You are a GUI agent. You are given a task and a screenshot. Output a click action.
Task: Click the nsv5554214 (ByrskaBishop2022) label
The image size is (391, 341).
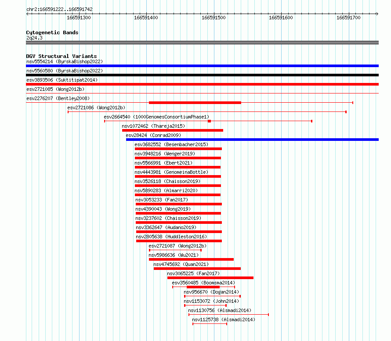click(65, 61)
